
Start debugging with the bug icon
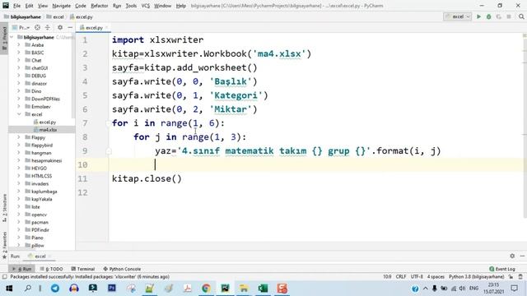(488, 16)
